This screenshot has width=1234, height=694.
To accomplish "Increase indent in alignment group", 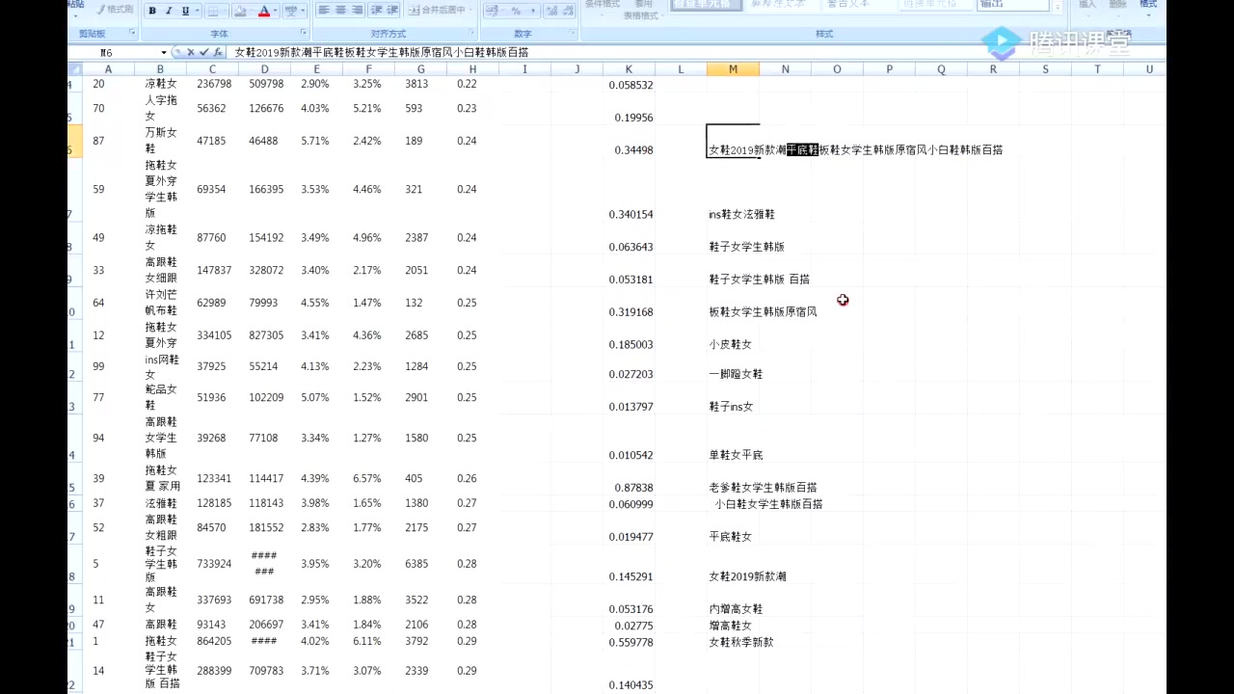I will (x=392, y=10).
